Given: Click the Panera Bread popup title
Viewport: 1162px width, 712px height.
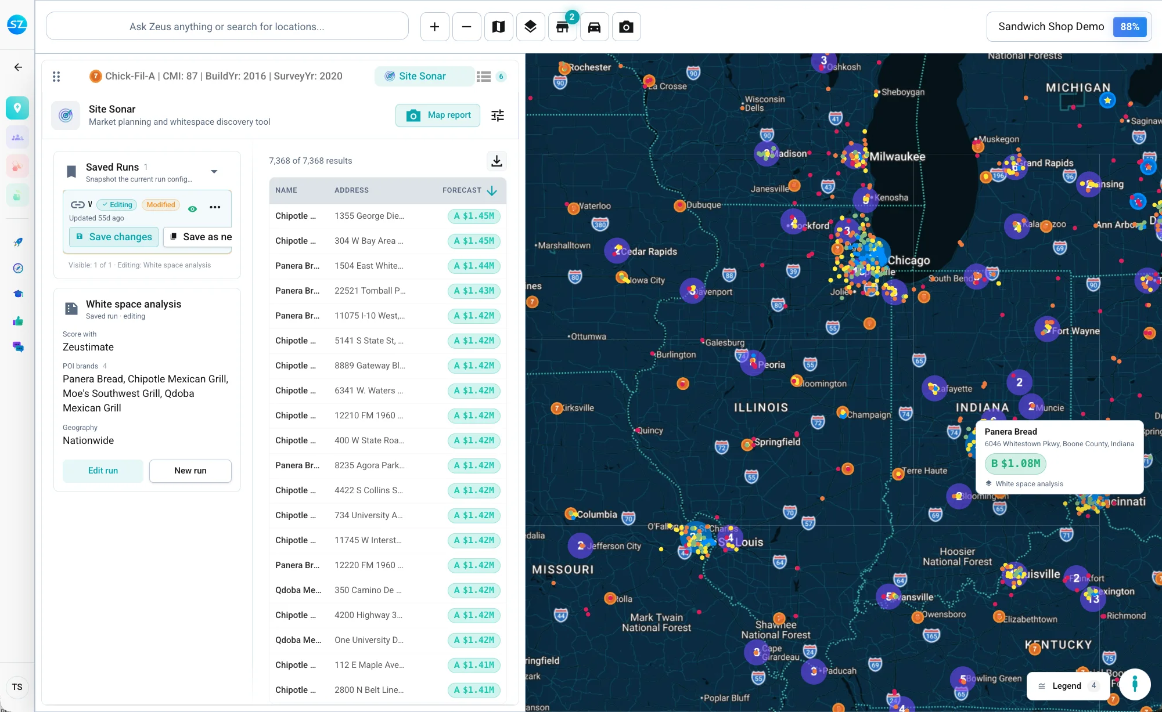Looking at the screenshot, I should [x=1010, y=432].
